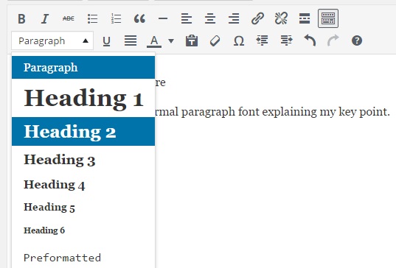Viewport: 396px width, 268px height.
Task: Choose Heading 5 from the format list
Action: pyautogui.click(x=83, y=207)
